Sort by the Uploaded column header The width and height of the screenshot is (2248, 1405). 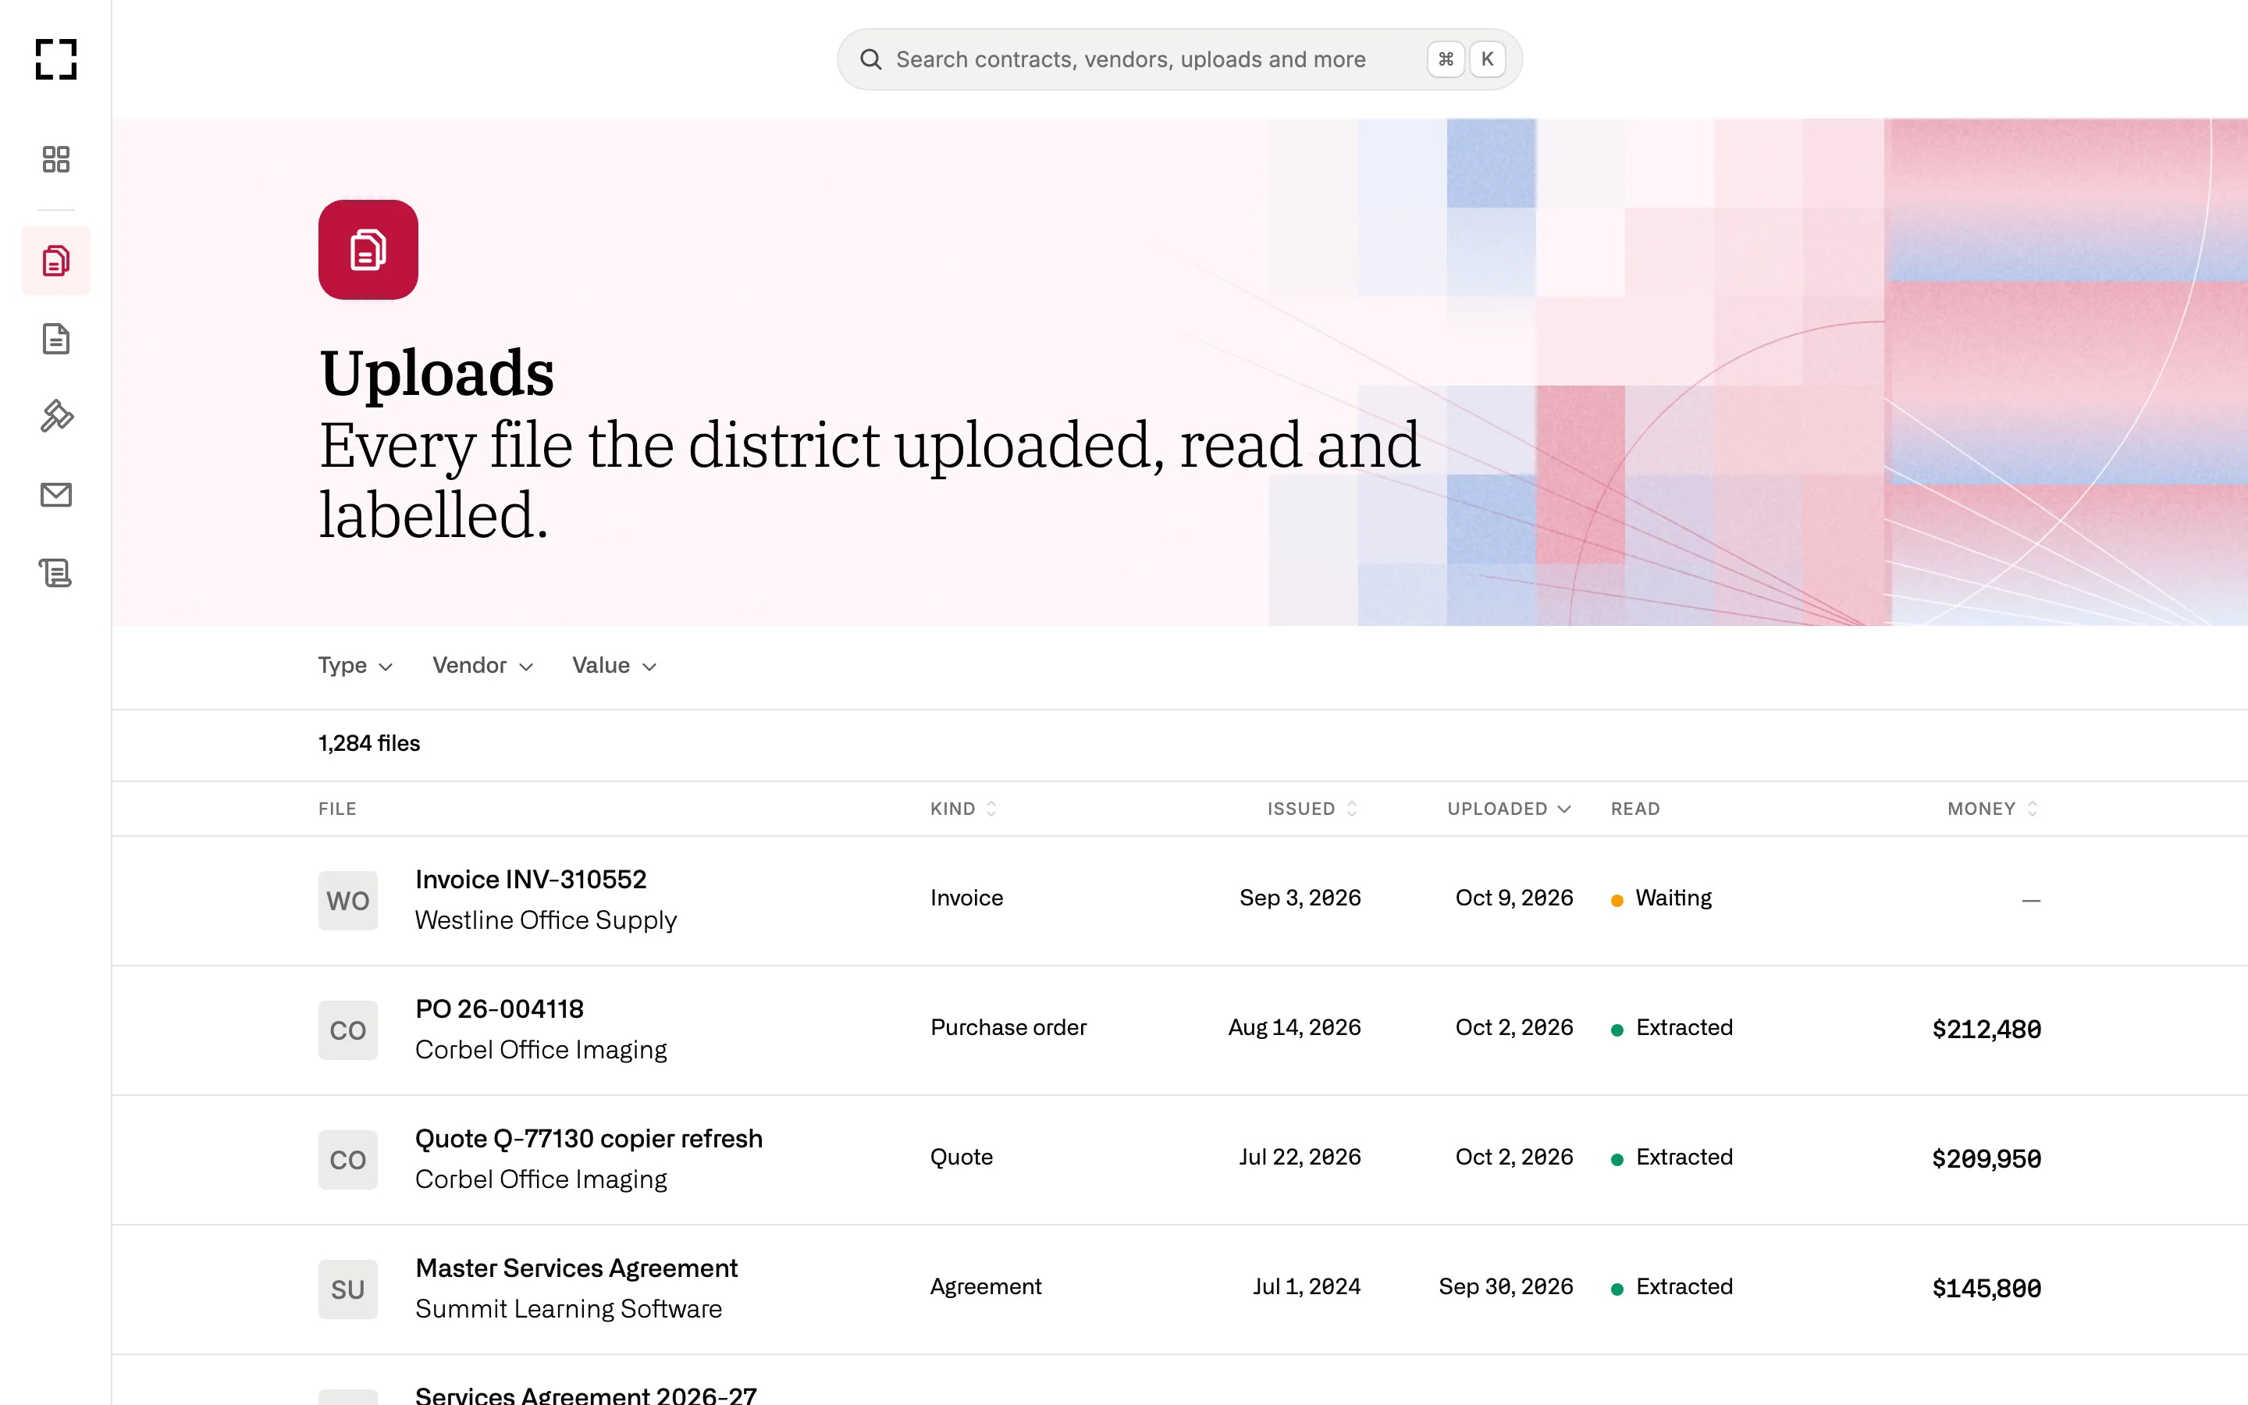click(1510, 809)
